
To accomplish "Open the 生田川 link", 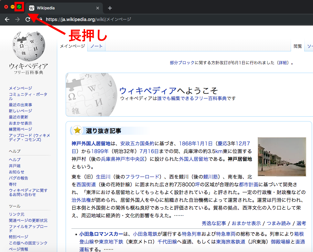I will tap(103, 177).
